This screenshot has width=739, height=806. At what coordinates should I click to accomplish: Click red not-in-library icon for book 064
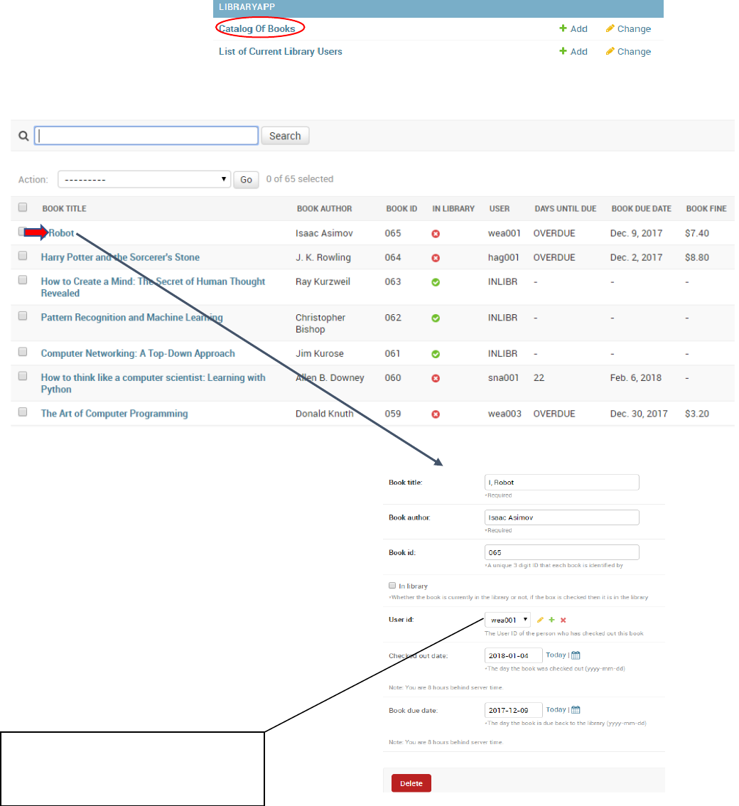coord(436,258)
